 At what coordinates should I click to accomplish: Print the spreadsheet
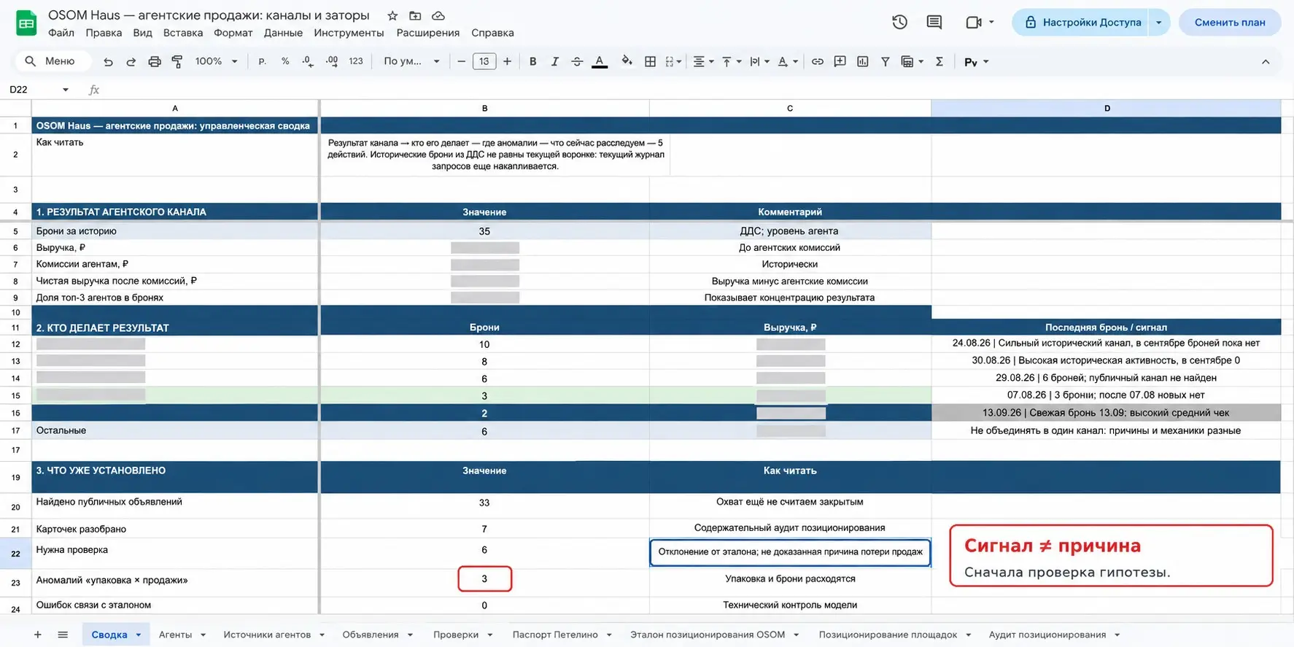point(154,62)
